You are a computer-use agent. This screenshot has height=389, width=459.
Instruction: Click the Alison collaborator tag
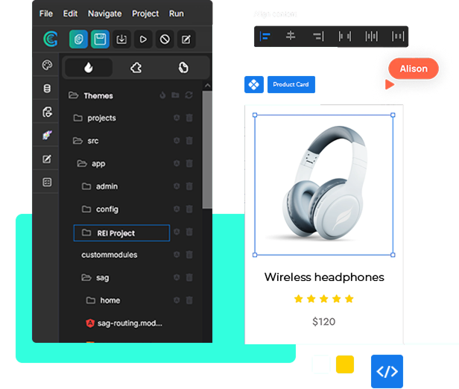pyautogui.click(x=414, y=69)
